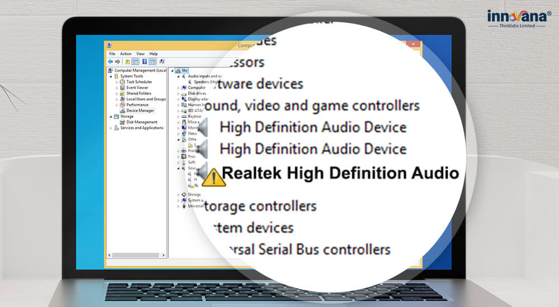Viewport: 559px width, 307px height.
Task: Click the System Tools wrench icon
Action: click(117, 76)
